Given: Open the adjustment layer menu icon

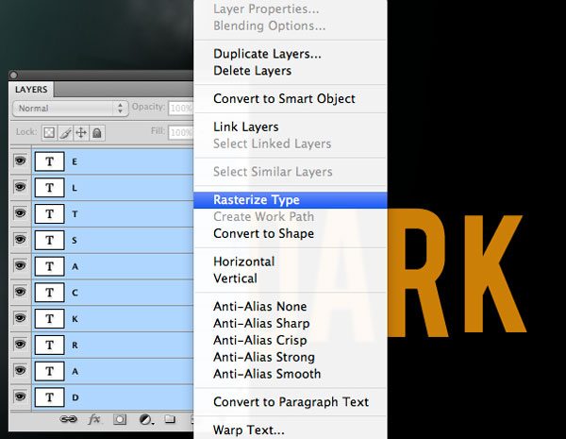Looking at the screenshot, I should (x=145, y=418).
